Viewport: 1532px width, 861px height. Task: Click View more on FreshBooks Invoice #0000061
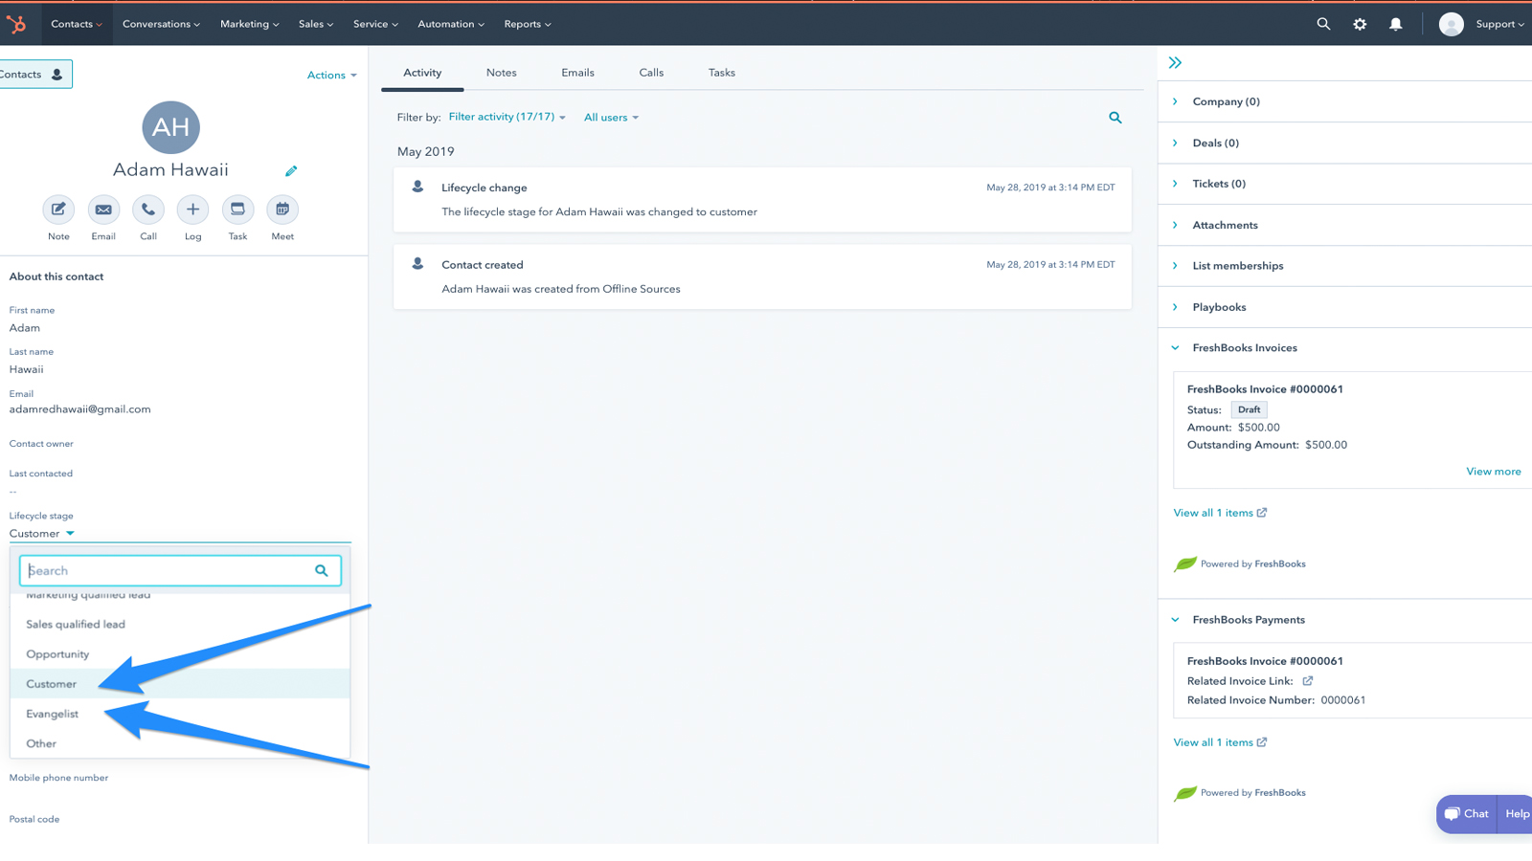click(x=1493, y=471)
